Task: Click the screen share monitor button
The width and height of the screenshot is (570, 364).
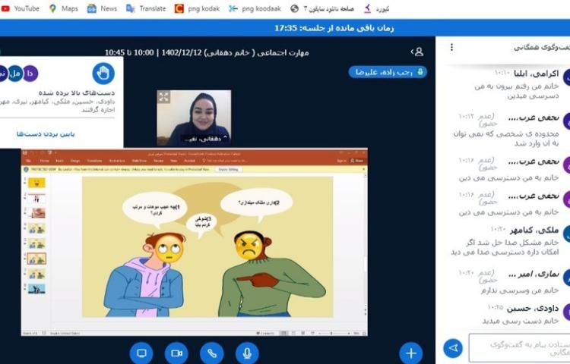Action: [x=141, y=353]
